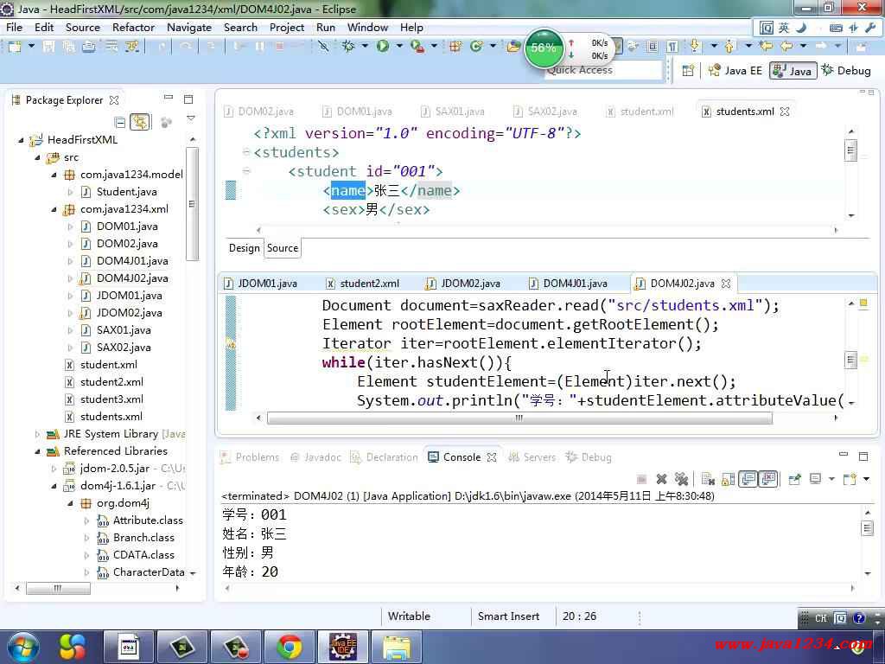Remove All Terminated Launches in Console
The image size is (885, 664).
tap(681, 479)
